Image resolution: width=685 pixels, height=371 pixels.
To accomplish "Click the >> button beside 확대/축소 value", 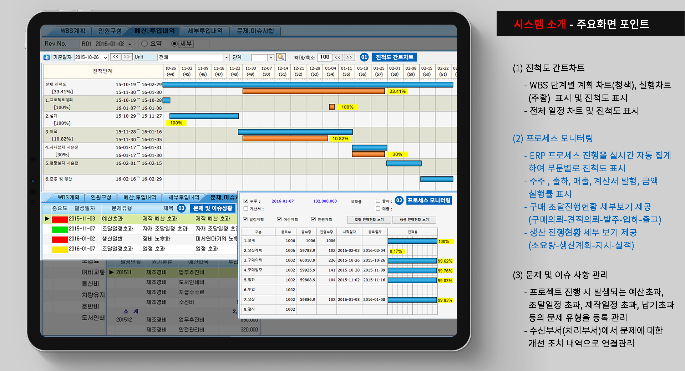I will (349, 57).
